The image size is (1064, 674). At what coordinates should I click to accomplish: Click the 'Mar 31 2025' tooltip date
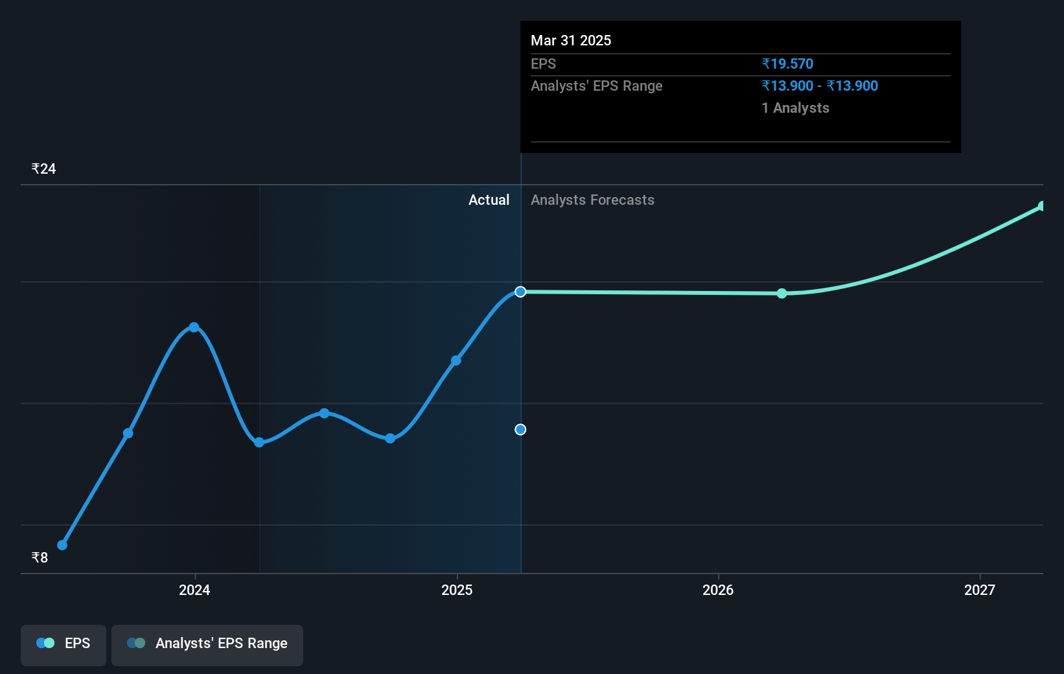571,41
